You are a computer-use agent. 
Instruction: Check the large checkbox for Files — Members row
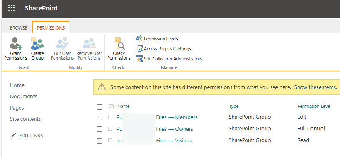(99, 117)
